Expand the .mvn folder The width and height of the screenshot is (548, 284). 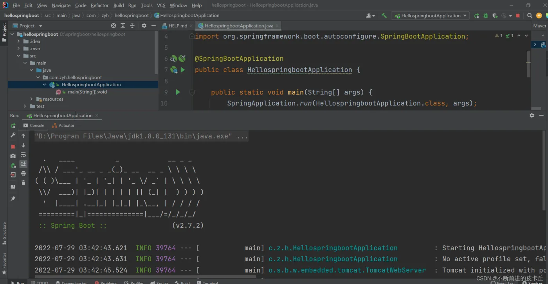click(19, 49)
